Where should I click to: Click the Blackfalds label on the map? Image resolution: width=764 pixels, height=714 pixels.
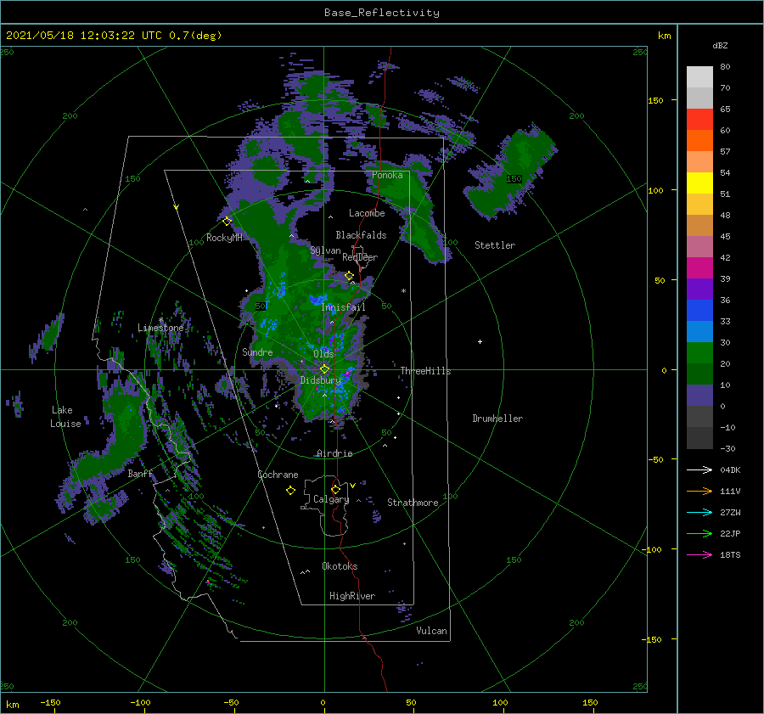pos(361,235)
